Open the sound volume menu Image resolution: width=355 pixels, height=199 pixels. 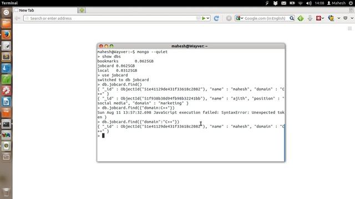[x=309, y=3]
